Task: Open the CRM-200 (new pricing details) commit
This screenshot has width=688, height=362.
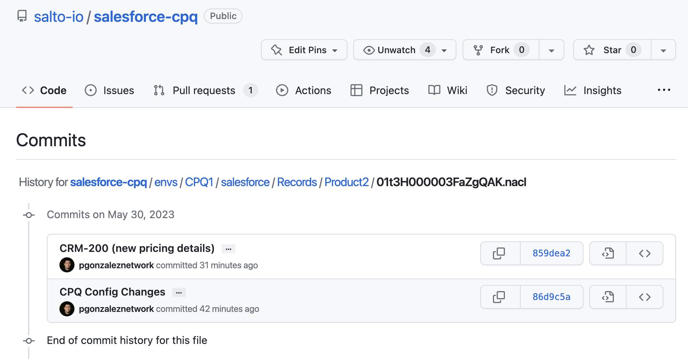Action: click(137, 248)
